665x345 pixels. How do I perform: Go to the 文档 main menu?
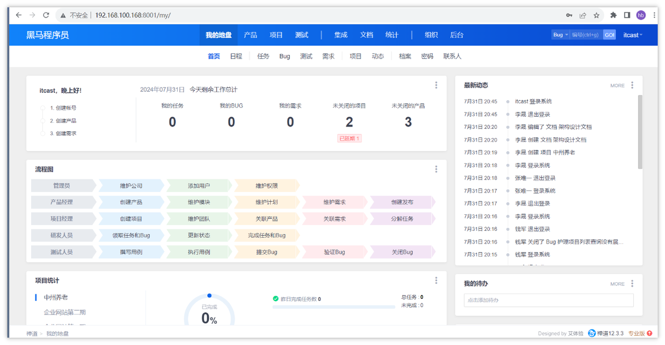pos(367,35)
